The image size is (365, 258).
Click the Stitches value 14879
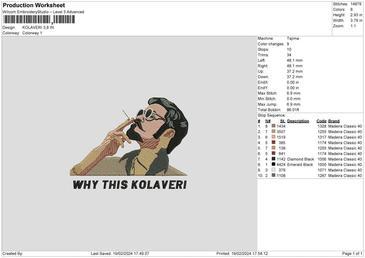(356, 4)
